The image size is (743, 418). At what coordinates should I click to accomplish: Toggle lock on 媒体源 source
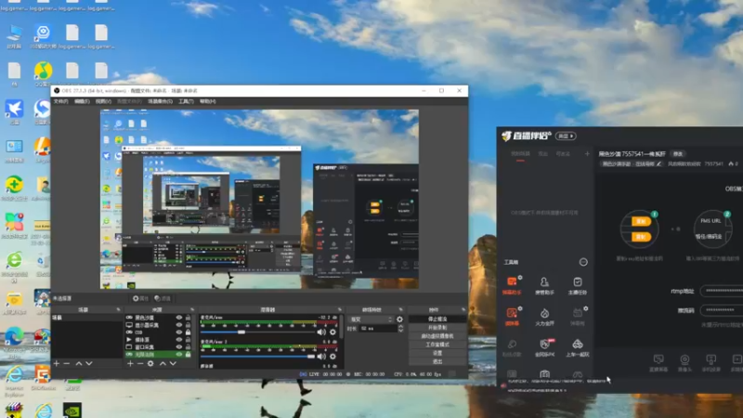(x=189, y=340)
